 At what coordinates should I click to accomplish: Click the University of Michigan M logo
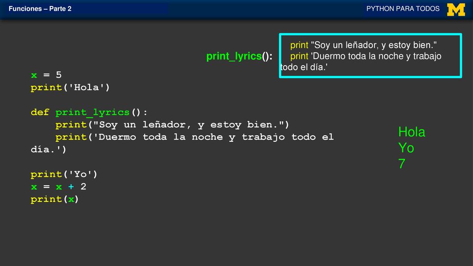(x=456, y=10)
